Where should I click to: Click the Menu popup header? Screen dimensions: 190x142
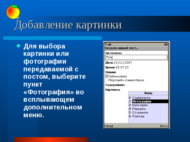tap(148, 93)
